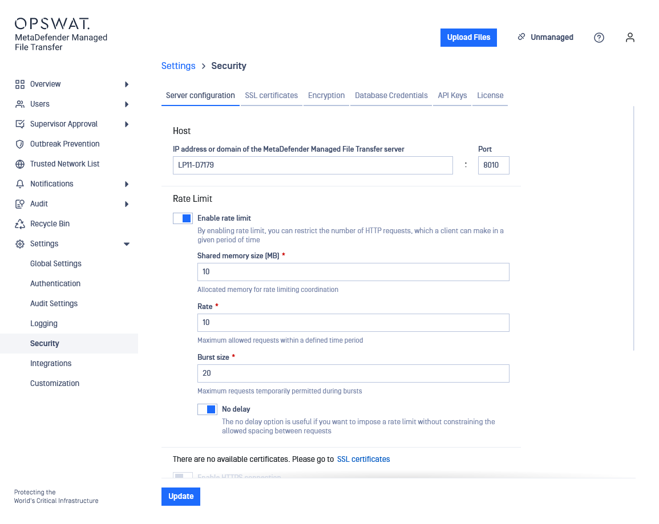Open Integrations settings page
This screenshot has width=659, height=524.
[x=51, y=364]
